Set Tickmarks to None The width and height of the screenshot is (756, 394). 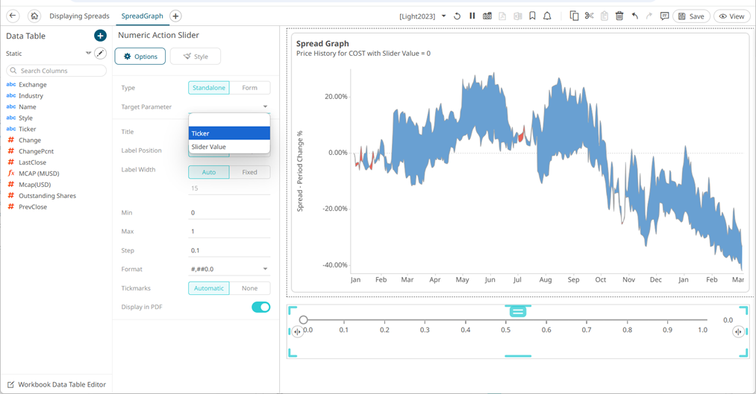coord(249,288)
